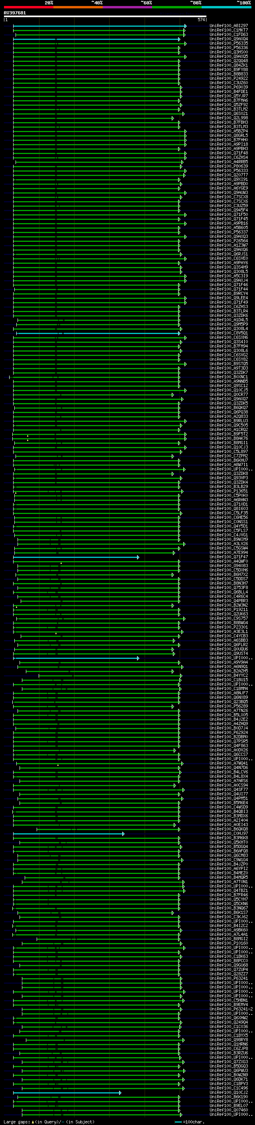Click the purple ~60% legend segment
Viewport: 255px width, 1125px height.
coord(127,7)
